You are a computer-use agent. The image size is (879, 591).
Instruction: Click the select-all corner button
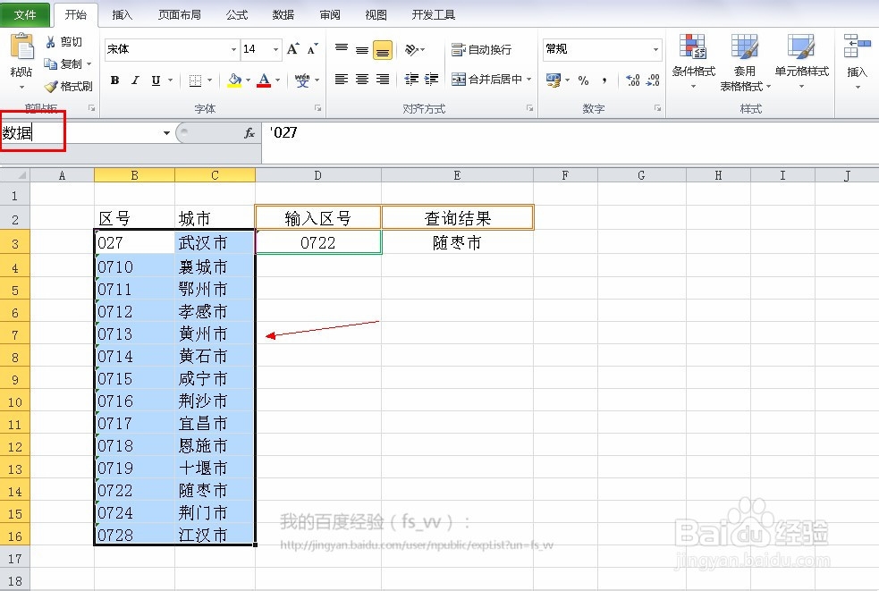coord(15,175)
